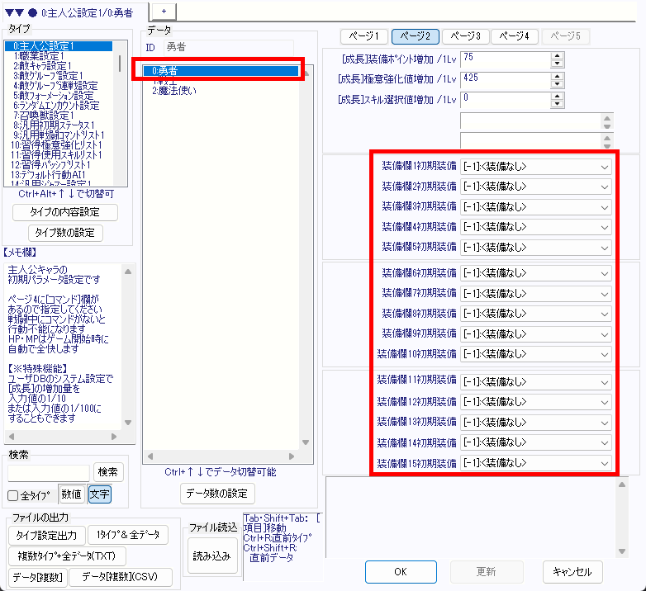
Task: Enable the 全タイプ search checkbox
Action: click(13, 495)
